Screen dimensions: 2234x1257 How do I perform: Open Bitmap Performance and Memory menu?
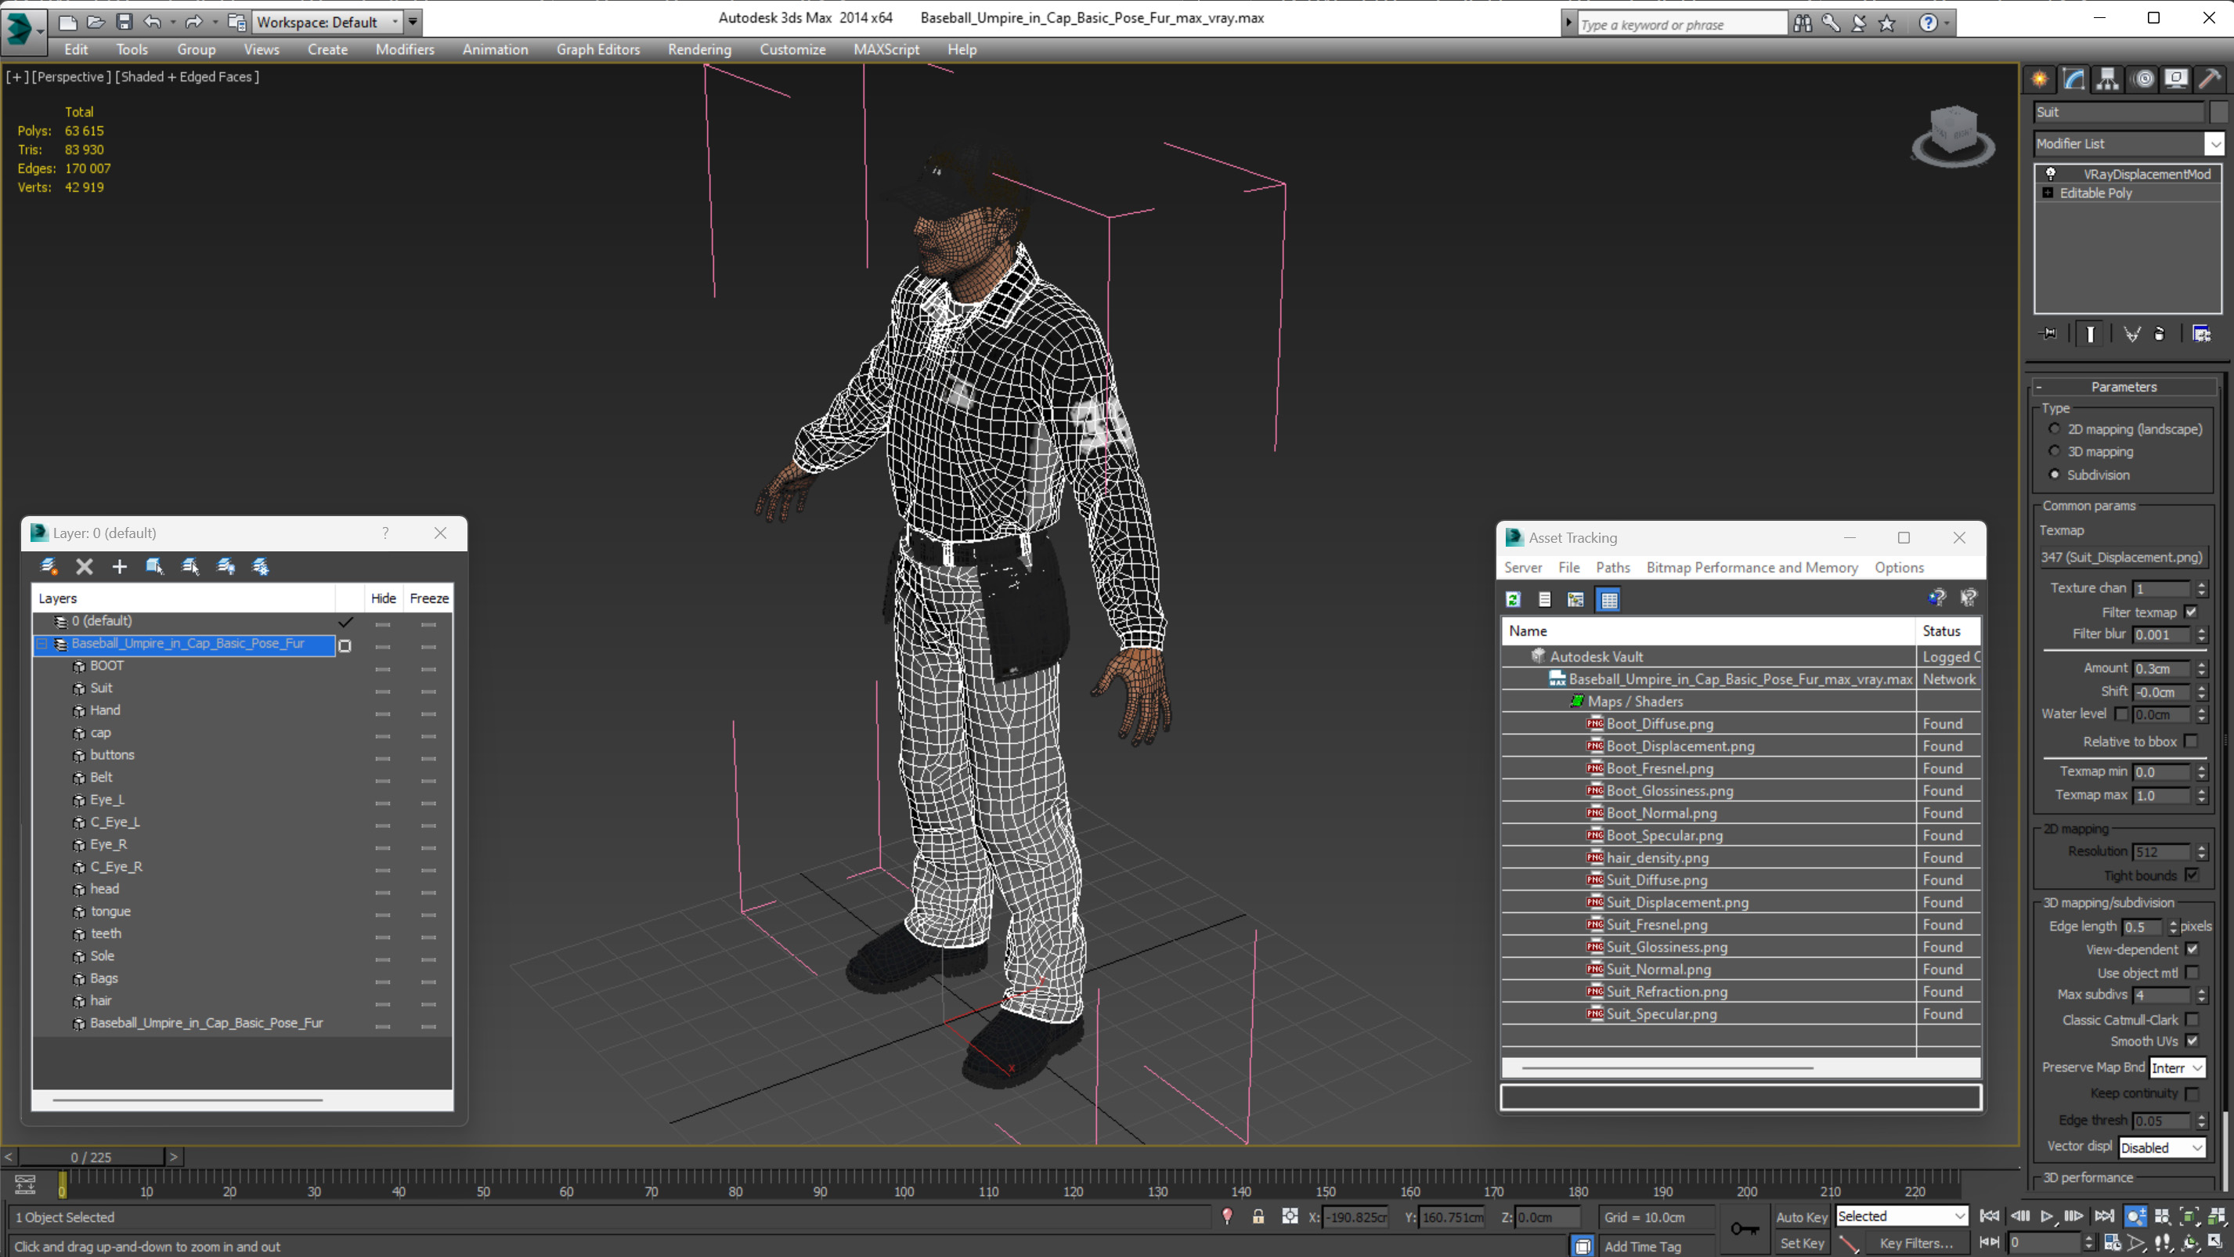click(1752, 567)
